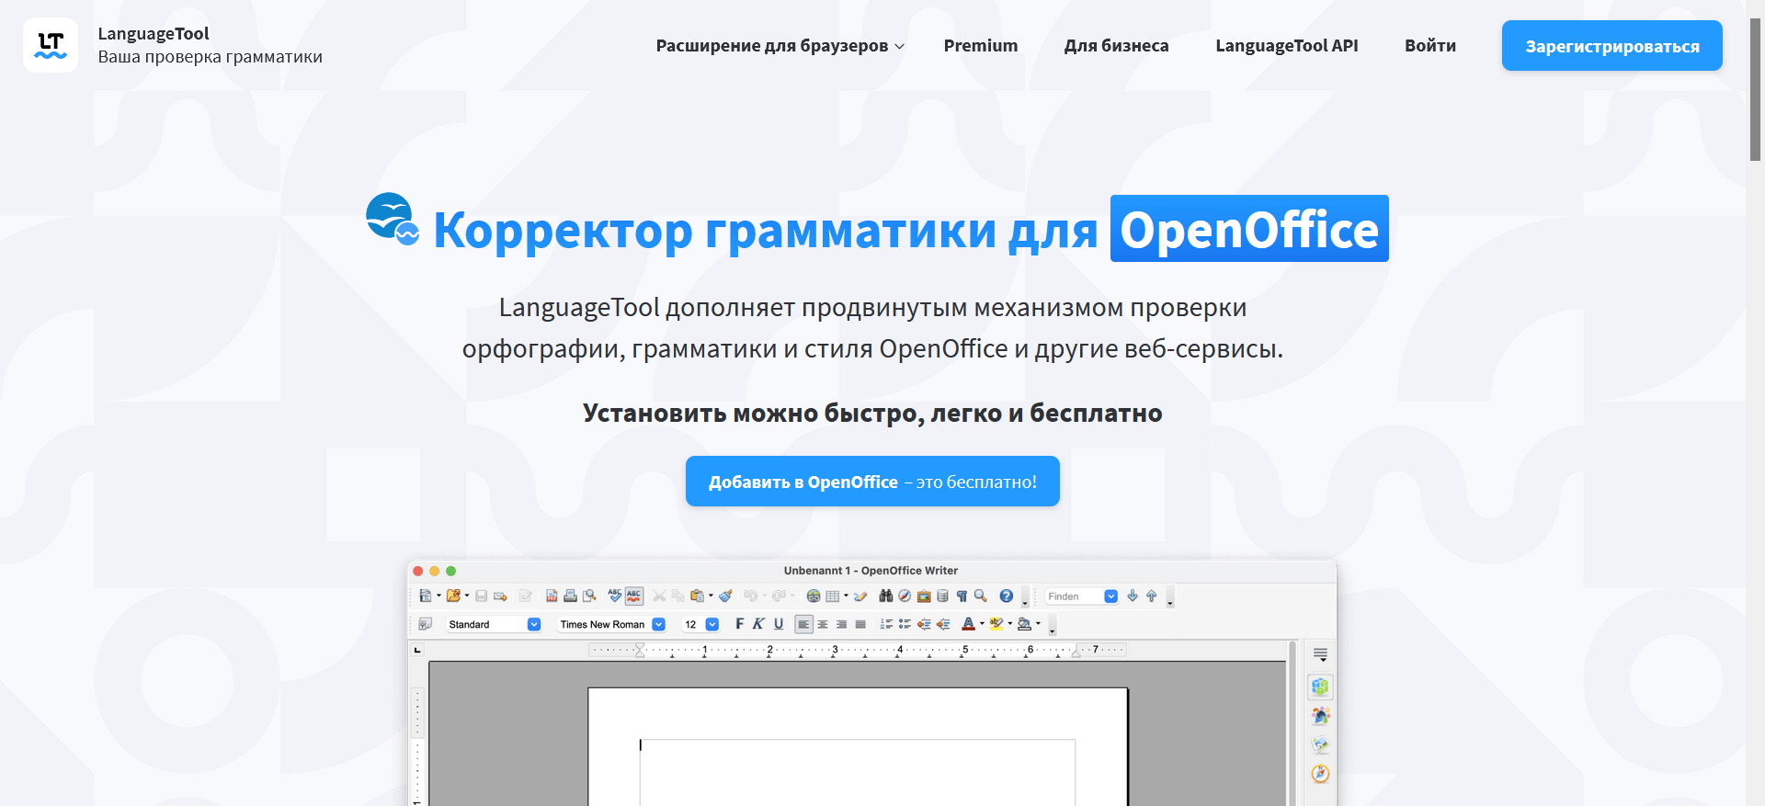
Task: Click the LanguageTool brand name link
Action: click(x=154, y=34)
